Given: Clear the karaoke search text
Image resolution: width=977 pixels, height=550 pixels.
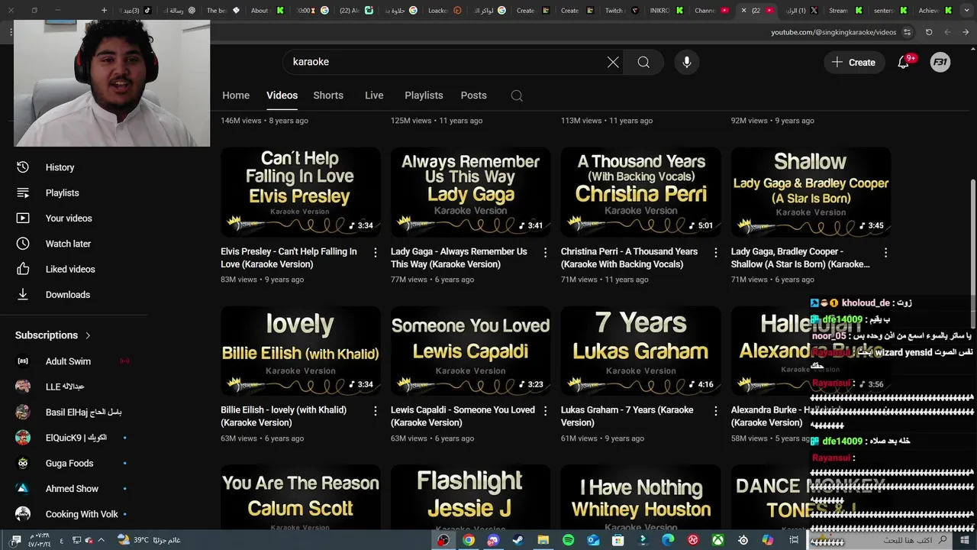Looking at the screenshot, I should pos(613,63).
